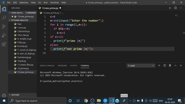Create a new terminal with plus icon
This screenshot has width=185, height=104.
click(x=159, y=66)
